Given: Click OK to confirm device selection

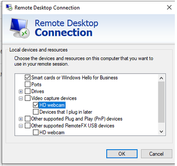Looking at the screenshot, I should click(122, 154).
